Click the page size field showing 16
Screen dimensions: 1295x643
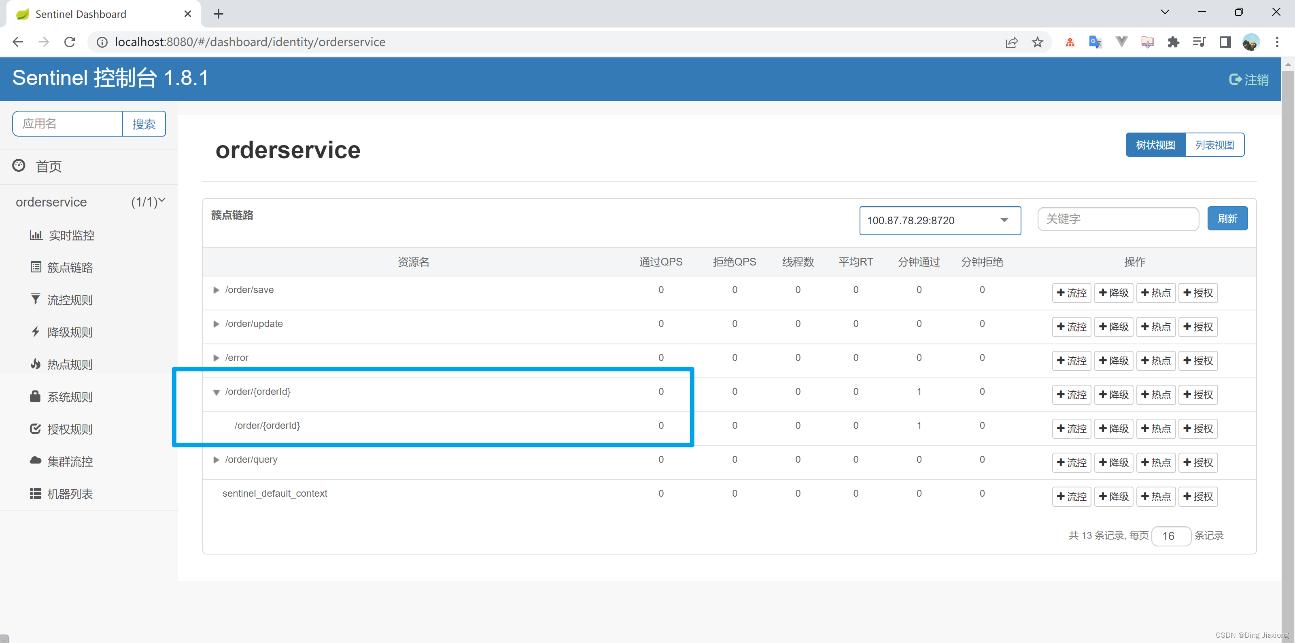(x=1171, y=536)
